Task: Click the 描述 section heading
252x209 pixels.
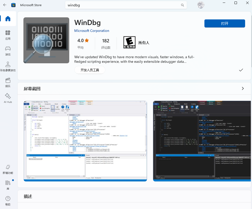Action: coord(28,196)
